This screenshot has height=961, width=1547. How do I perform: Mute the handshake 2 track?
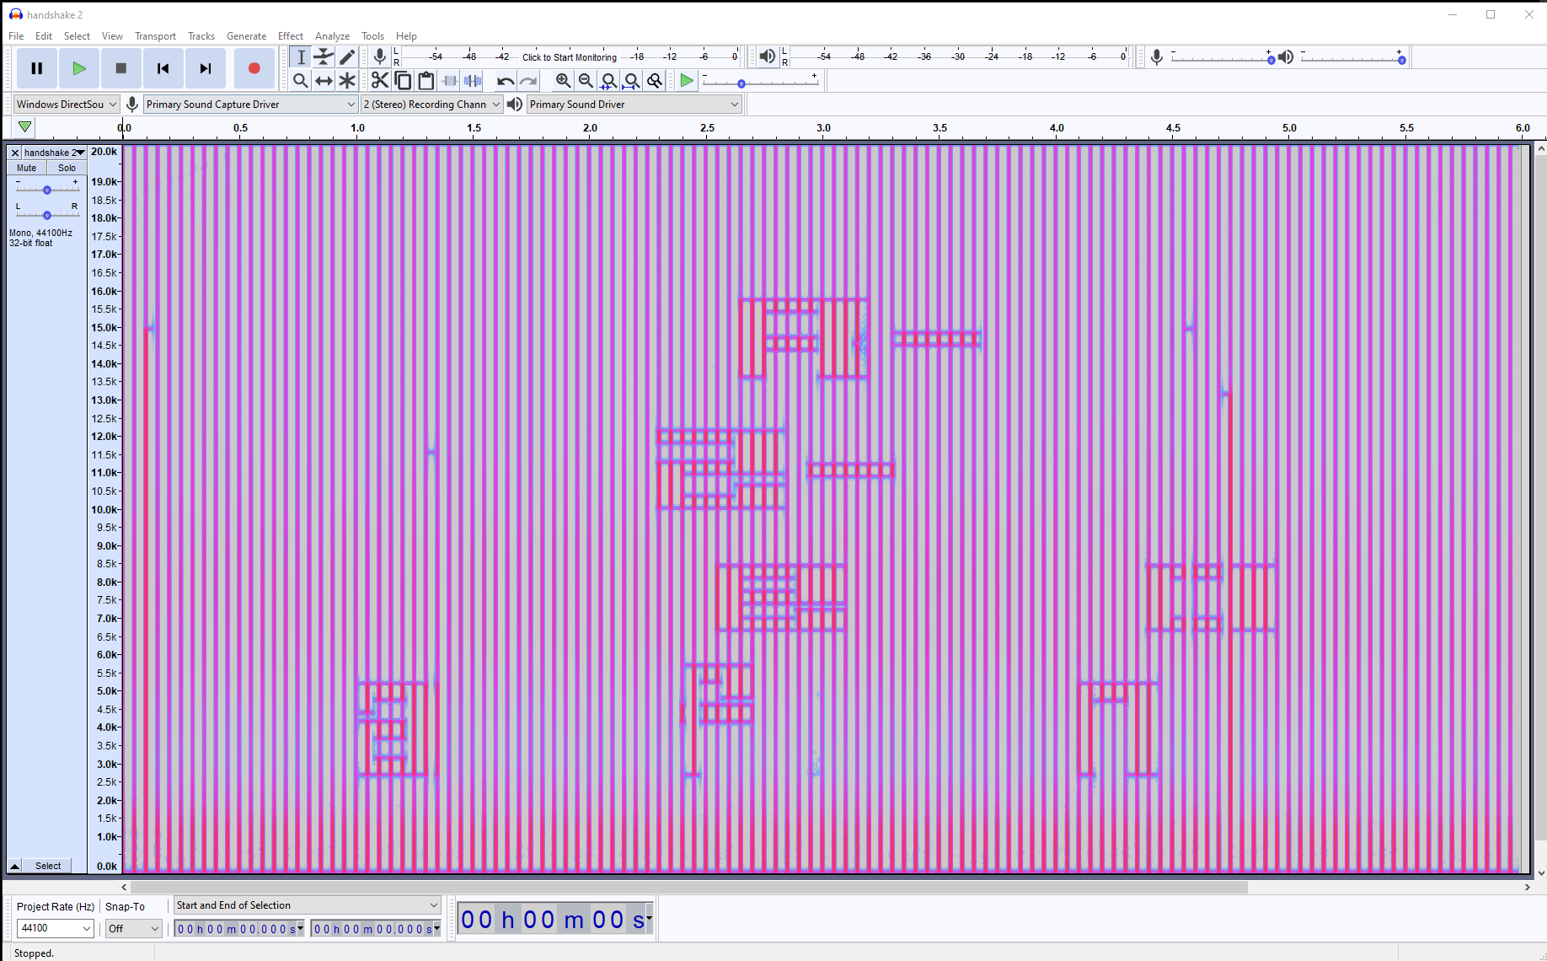pos(27,168)
